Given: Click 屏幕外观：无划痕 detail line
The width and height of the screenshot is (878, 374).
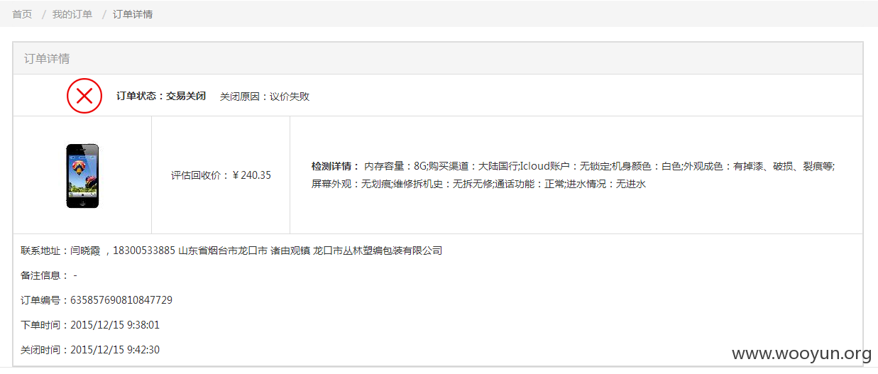Looking at the screenshot, I should pos(478,185).
